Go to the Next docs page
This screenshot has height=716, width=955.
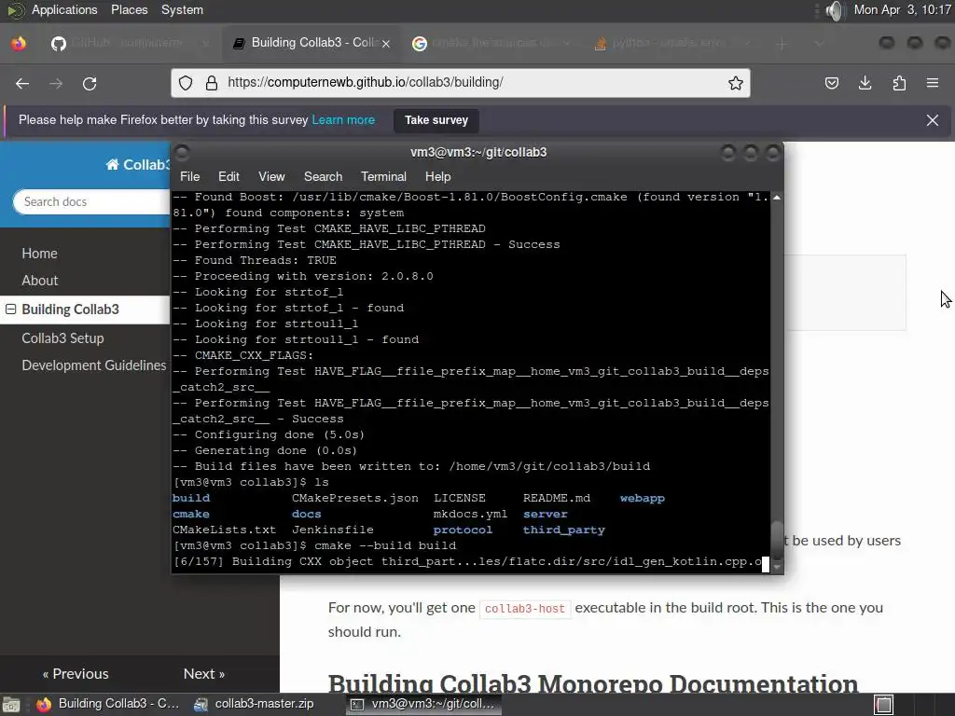(x=204, y=673)
